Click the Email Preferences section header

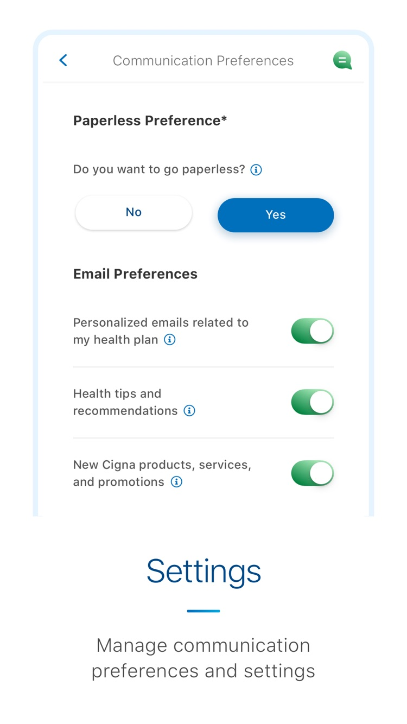pos(135,274)
